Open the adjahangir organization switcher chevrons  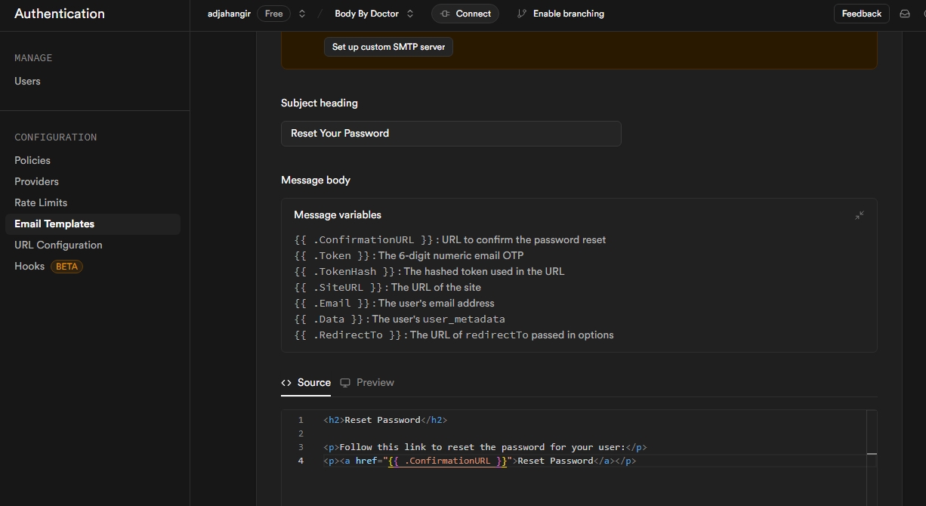click(302, 14)
